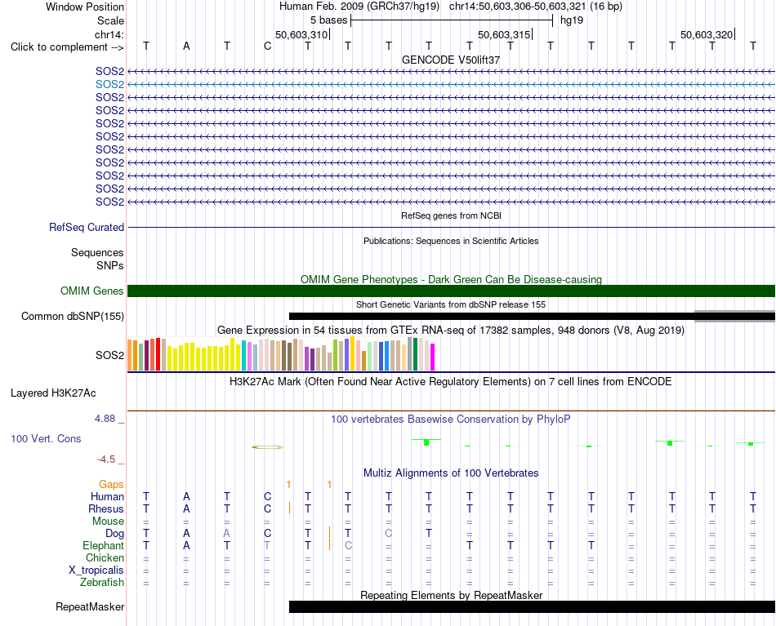Image resolution: width=776 pixels, height=626 pixels.
Task: Click the '5 bases' scale text
Action: (x=328, y=20)
